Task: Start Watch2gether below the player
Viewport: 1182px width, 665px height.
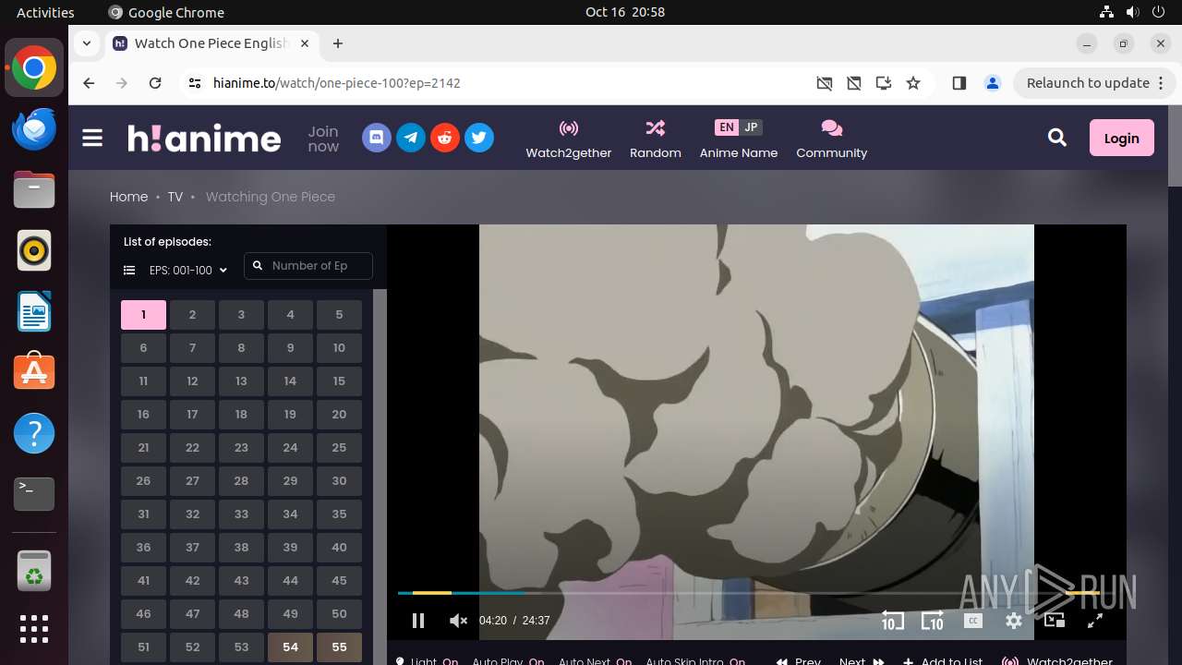Action: pyautogui.click(x=1057, y=660)
